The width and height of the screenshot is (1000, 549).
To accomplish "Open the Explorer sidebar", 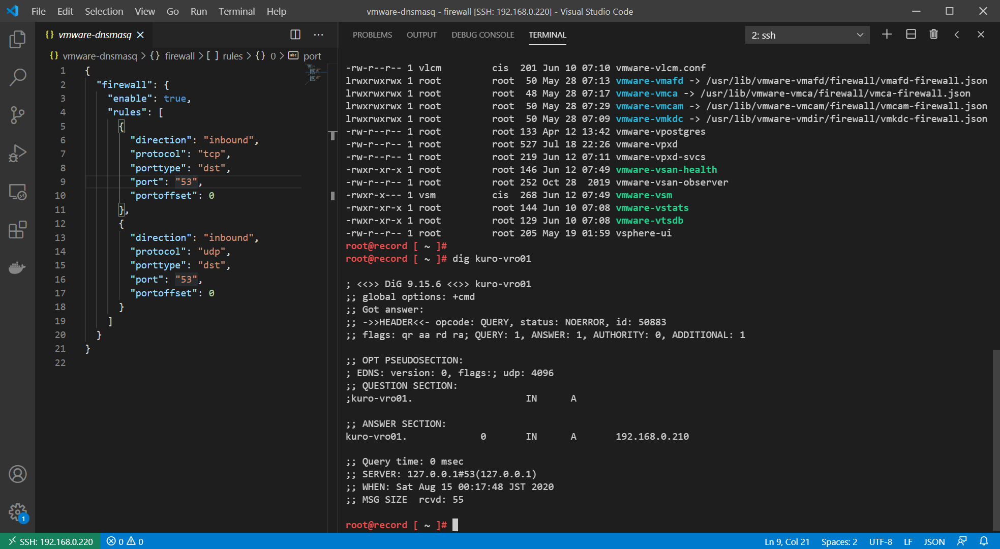I will [18, 40].
